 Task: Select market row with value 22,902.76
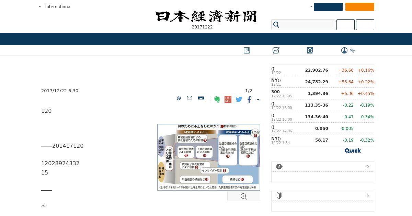coord(323,70)
